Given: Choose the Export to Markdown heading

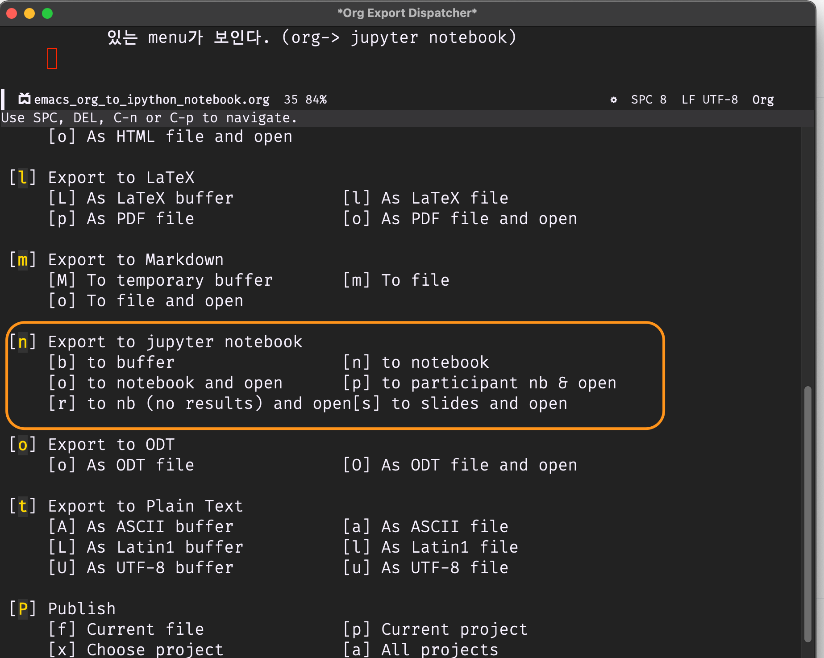Looking at the screenshot, I should click(x=135, y=260).
